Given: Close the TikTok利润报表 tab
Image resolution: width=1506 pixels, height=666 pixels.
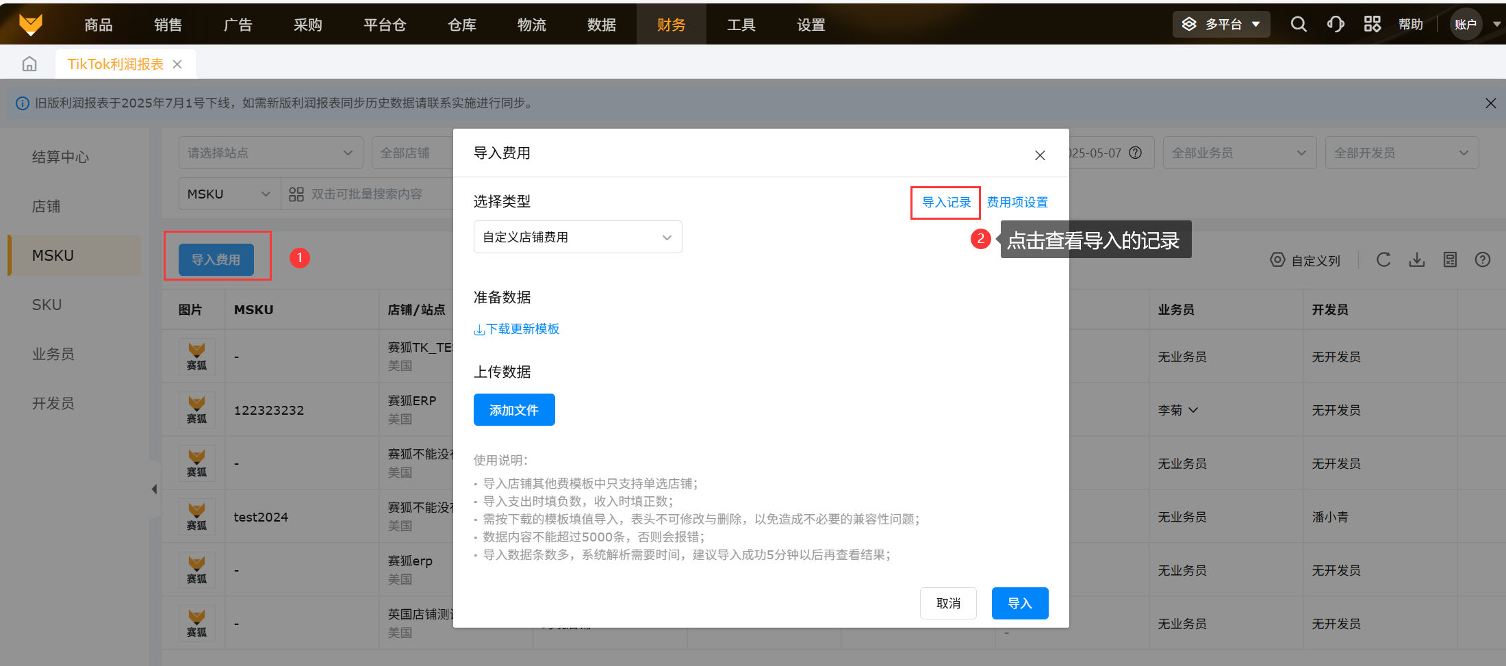Looking at the screenshot, I should [x=177, y=64].
